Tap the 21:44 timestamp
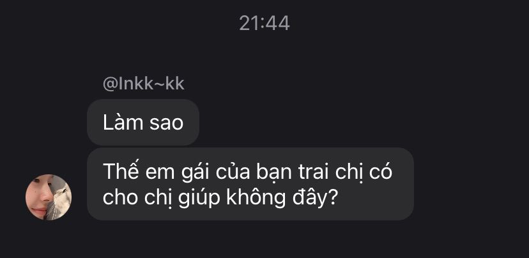Screen dimensions: 529x258 [x=264, y=24]
